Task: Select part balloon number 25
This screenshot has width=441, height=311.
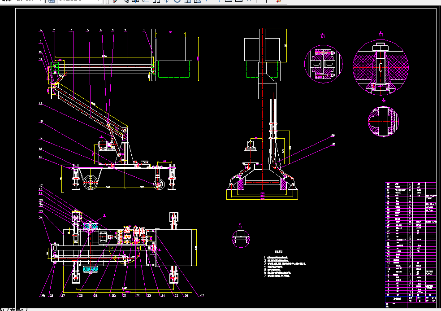Action: (43, 295)
